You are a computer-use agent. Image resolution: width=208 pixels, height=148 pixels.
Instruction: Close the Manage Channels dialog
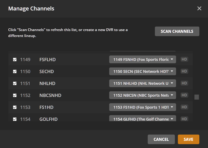(x=199, y=8)
